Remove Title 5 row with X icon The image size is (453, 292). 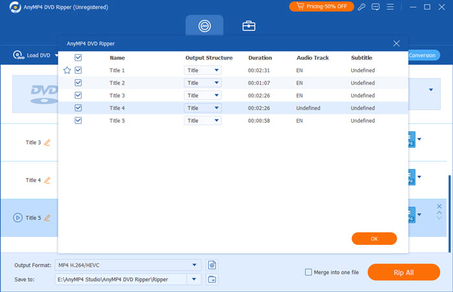coord(439,206)
